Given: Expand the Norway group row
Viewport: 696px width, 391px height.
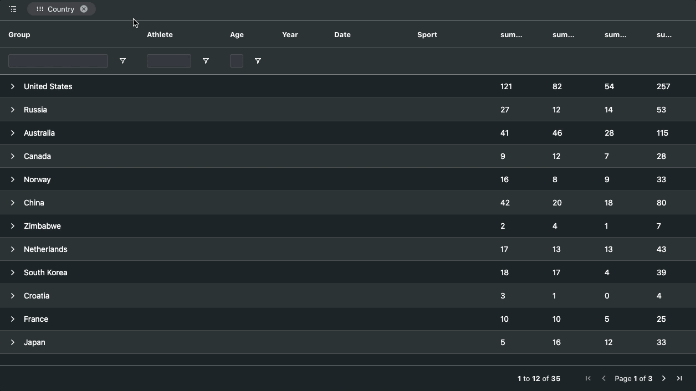Looking at the screenshot, I should (x=13, y=179).
